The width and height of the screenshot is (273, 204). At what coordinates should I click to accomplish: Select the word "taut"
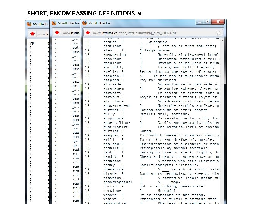107,153
